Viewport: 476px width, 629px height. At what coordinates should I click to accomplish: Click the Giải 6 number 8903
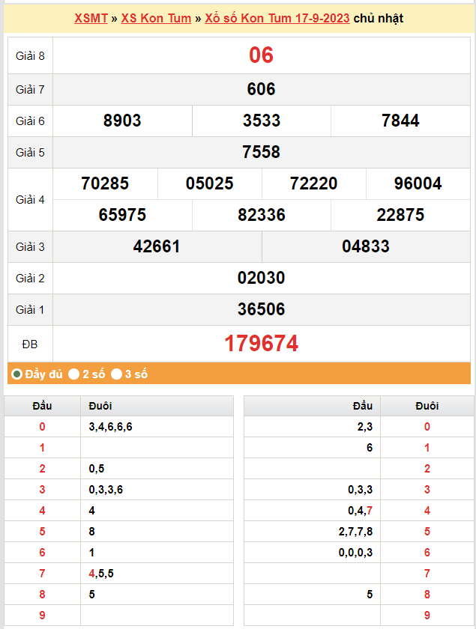pos(122,121)
